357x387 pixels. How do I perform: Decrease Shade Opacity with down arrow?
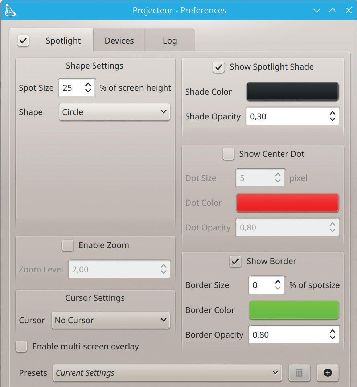point(332,119)
